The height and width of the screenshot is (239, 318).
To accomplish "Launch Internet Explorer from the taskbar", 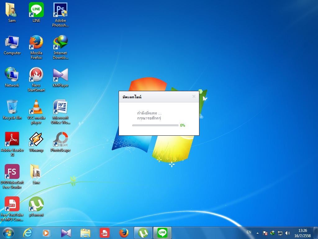I will (x=28, y=233).
